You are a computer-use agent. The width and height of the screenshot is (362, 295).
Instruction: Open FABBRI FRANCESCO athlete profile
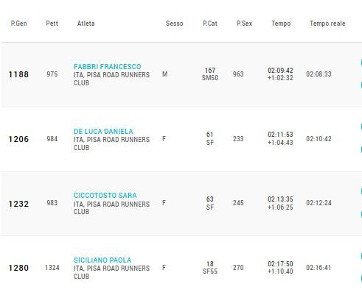108,67
